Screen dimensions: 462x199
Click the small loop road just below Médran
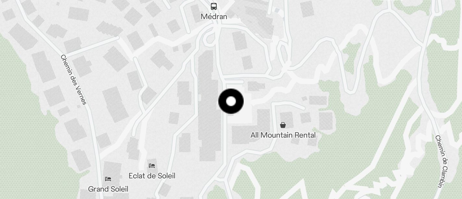click(210, 39)
